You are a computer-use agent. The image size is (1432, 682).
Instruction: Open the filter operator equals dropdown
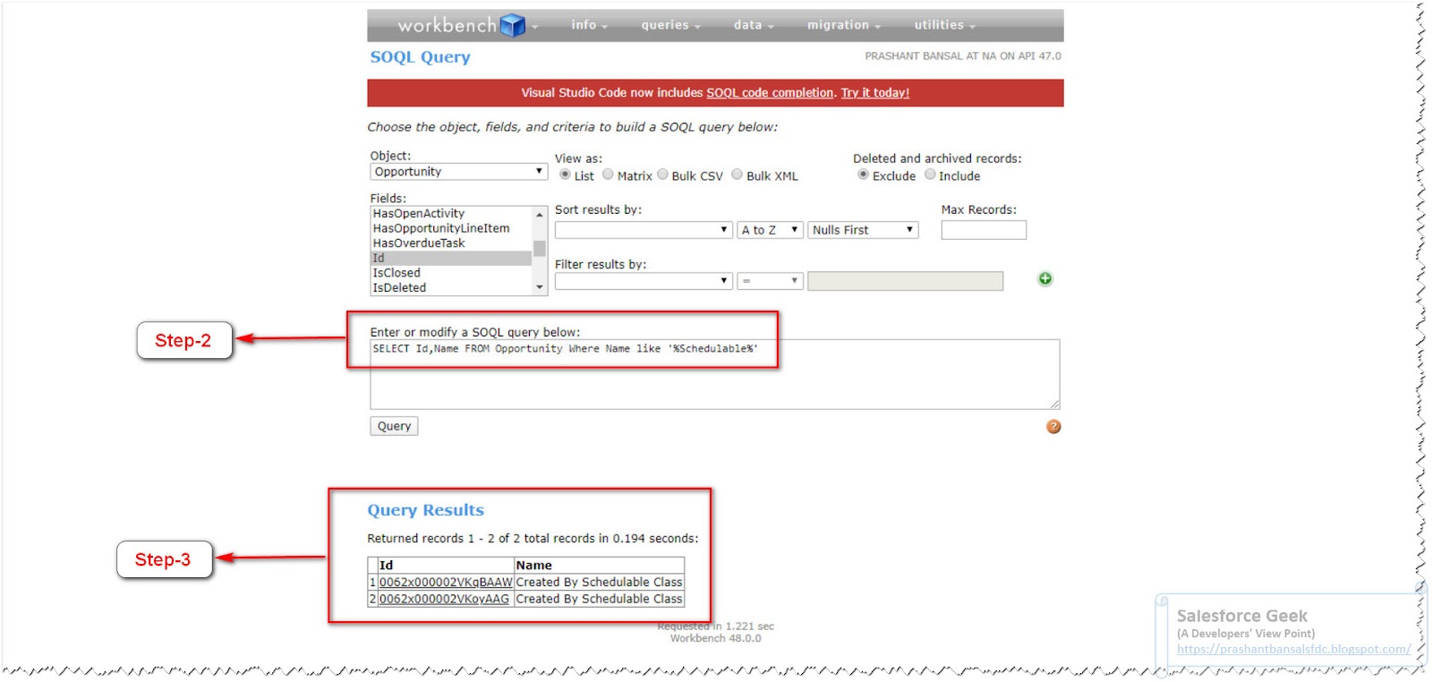770,281
